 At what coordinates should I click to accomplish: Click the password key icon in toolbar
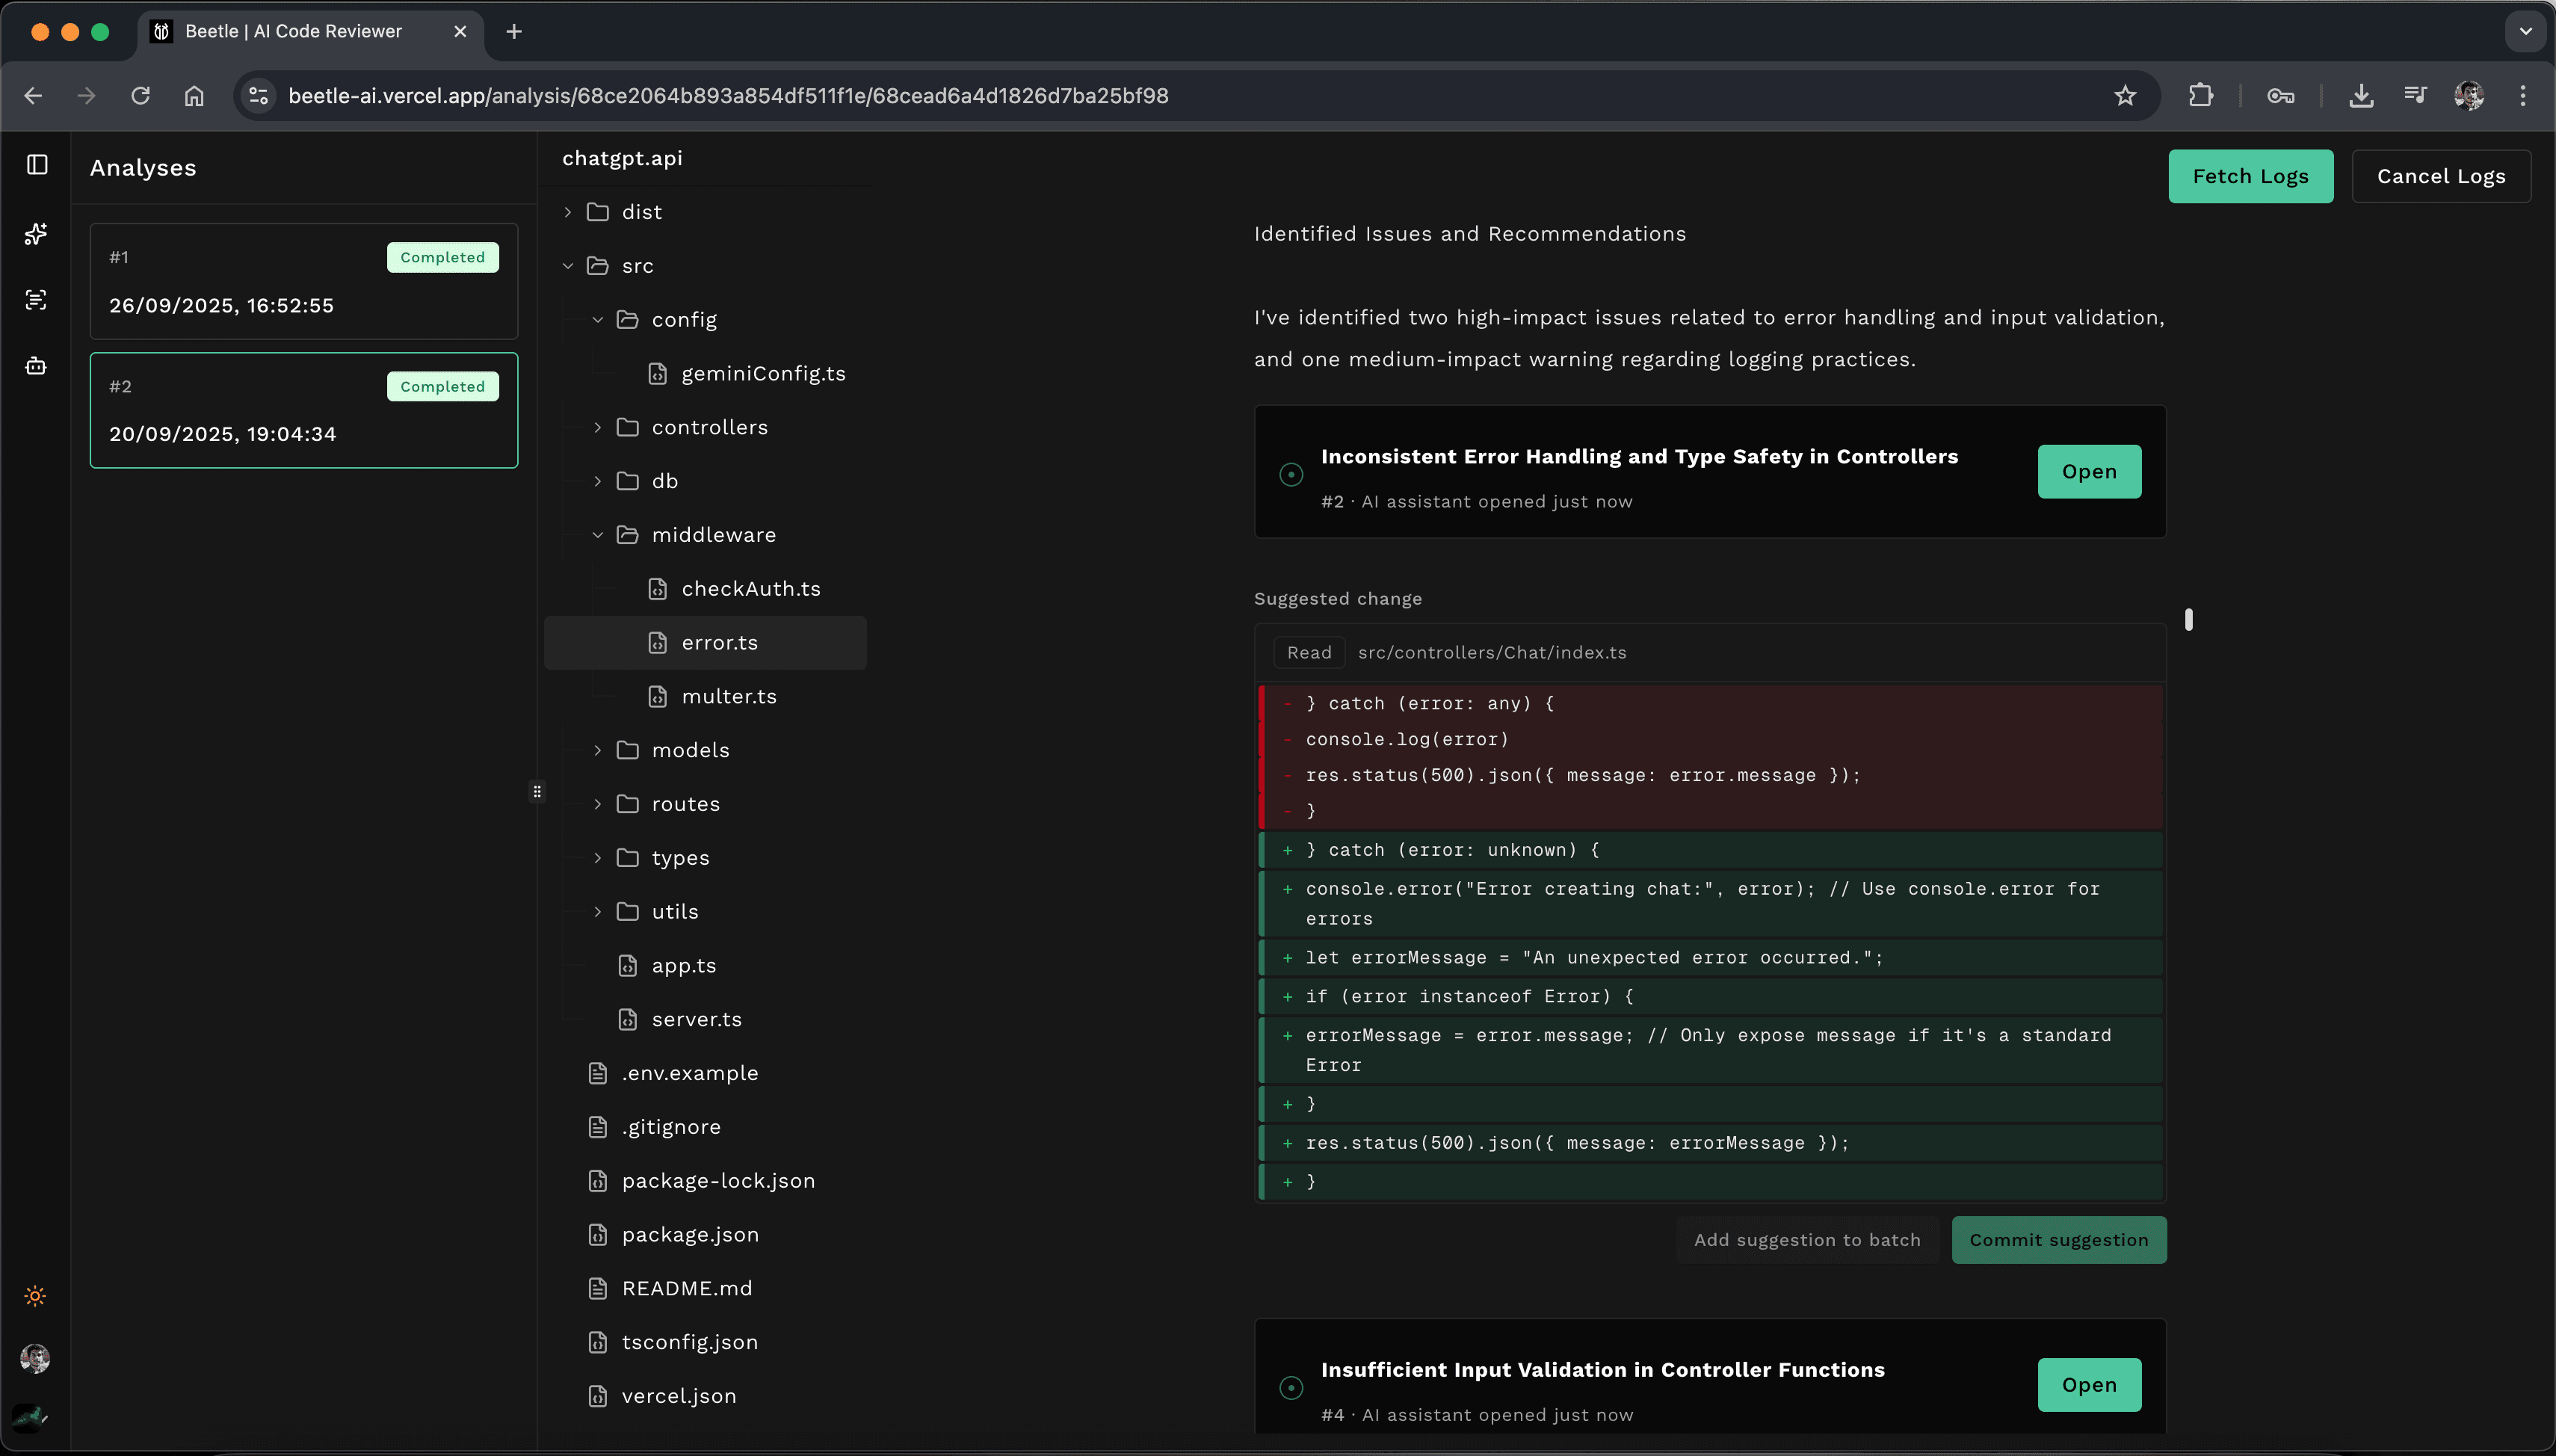(2280, 96)
